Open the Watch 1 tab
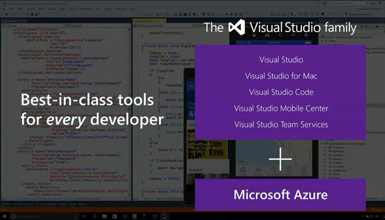Screen dimensions: 385x220 [82, 204]
